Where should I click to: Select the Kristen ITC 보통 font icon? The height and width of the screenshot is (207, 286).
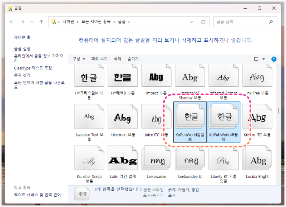click(257, 116)
